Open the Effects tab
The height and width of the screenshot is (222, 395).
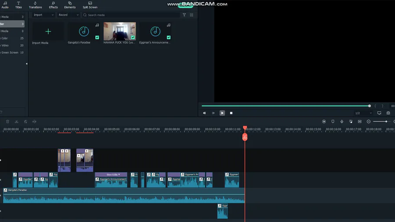point(53,5)
